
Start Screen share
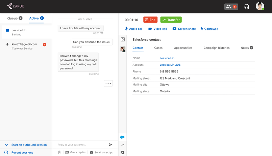184,29
